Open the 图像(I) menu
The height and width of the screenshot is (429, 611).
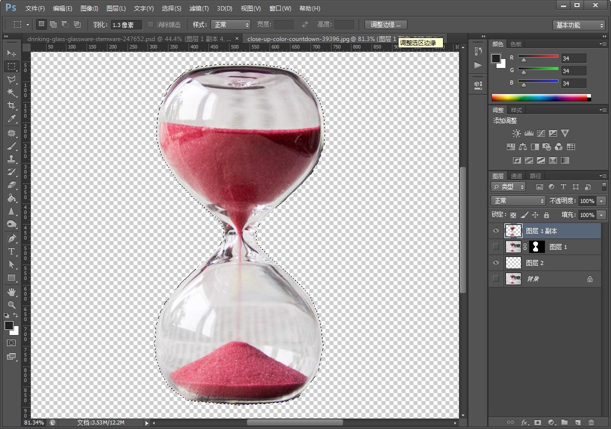pyautogui.click(x=89, y=8)
